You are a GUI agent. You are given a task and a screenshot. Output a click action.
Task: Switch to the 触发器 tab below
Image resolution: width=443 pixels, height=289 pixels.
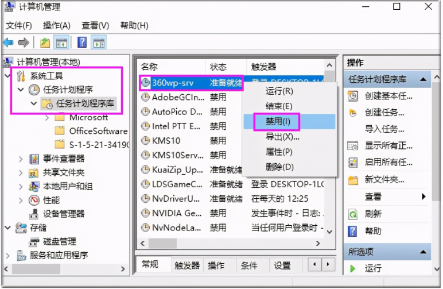[187, 265]
